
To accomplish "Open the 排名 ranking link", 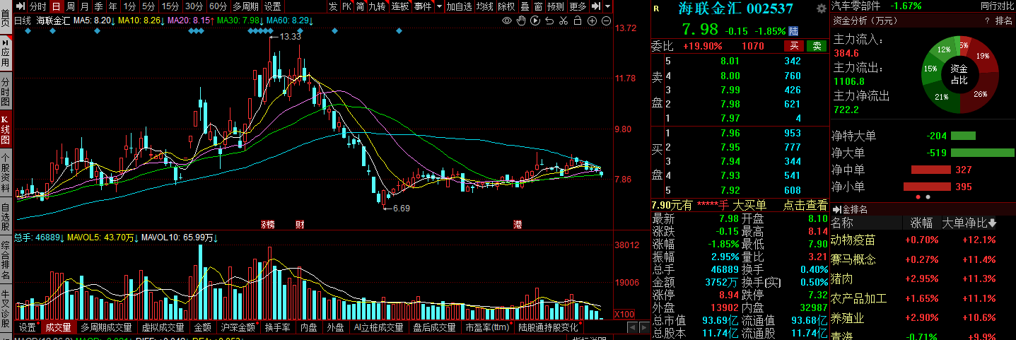I will pos(1004,21).
